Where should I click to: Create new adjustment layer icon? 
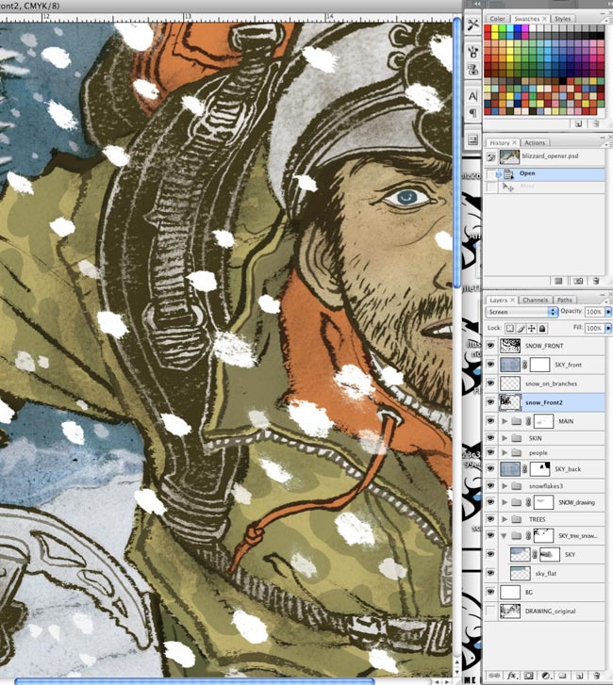point(544,677)
